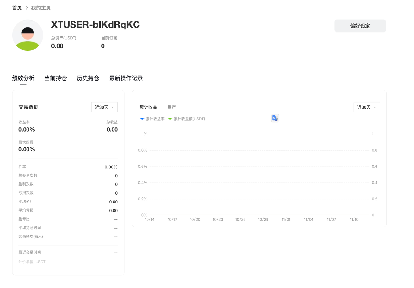Click the 10/26 date on the chart axis
The width and height of the screenshot is (414, 288).
pyautogui.click(x=241, y=220)
